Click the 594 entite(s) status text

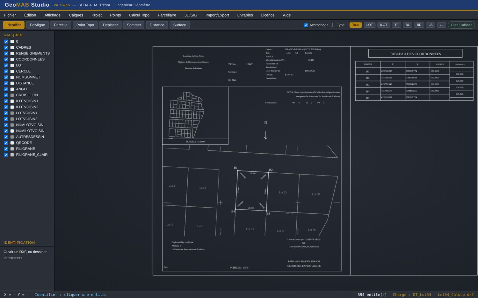click(x=372, y=295)
